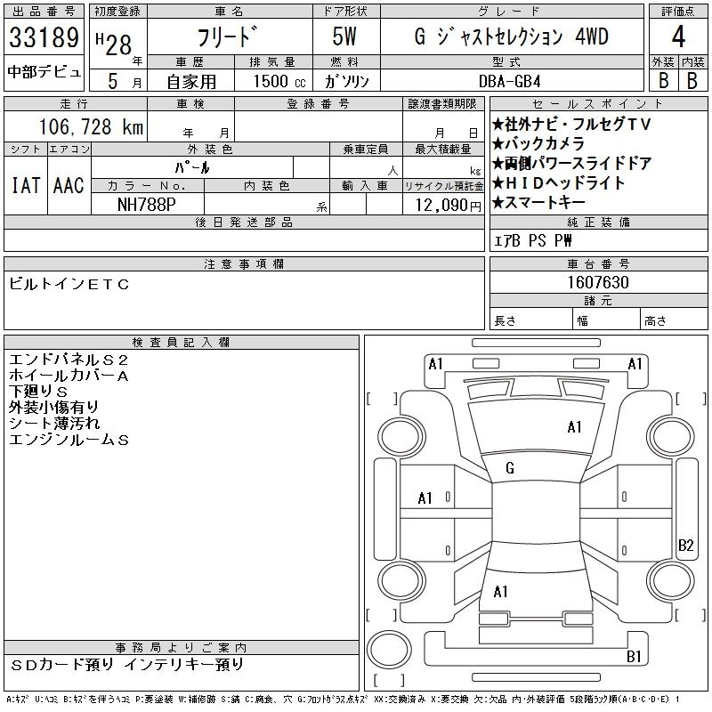Click the A1 mark on the rear hatch
Viewport: 712px width, 712px height.
pyautogui.click(x=500, y=591)
